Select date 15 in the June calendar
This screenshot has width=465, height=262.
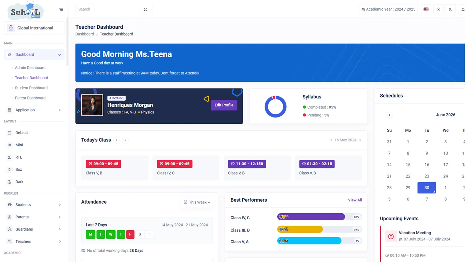pos(408,165)
